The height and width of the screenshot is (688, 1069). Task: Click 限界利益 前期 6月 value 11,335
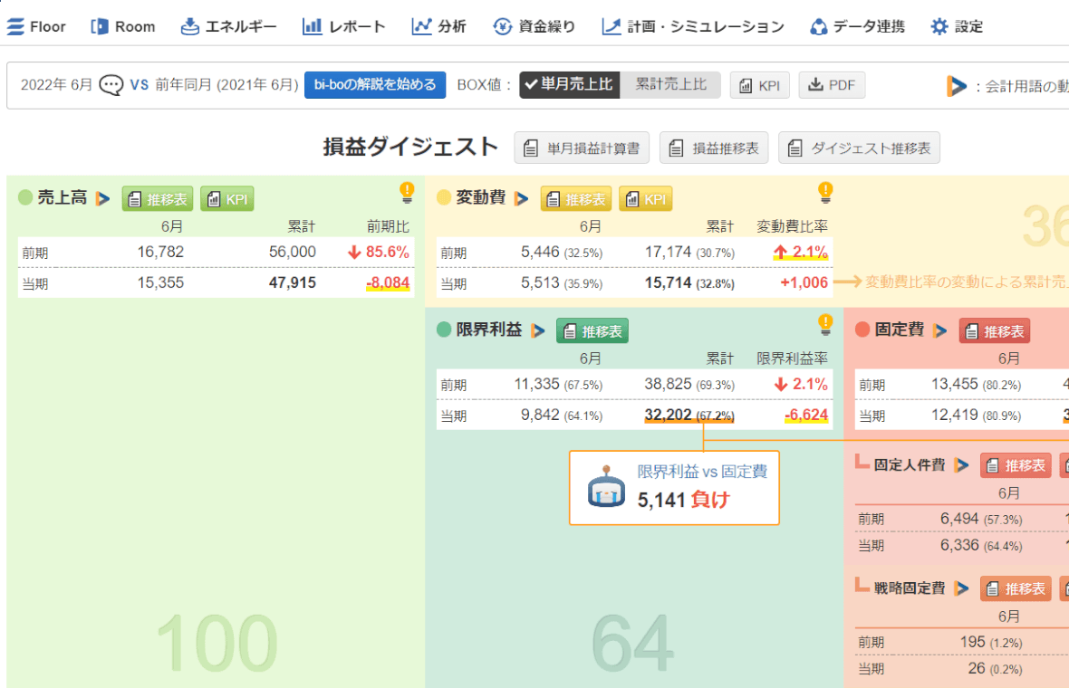click(x=536, y=384)
